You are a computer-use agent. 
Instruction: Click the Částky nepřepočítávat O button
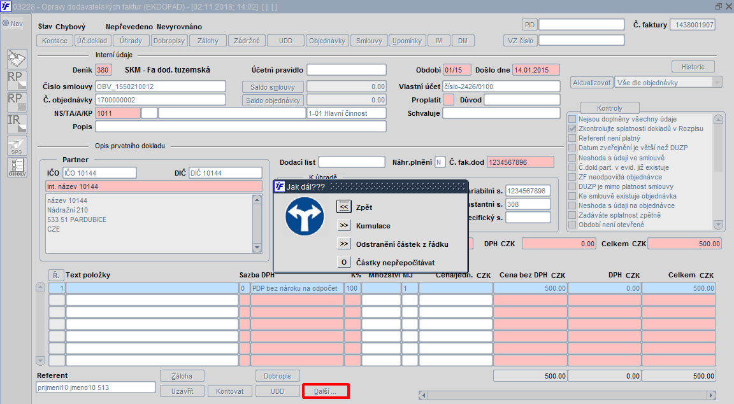point(344,262)
